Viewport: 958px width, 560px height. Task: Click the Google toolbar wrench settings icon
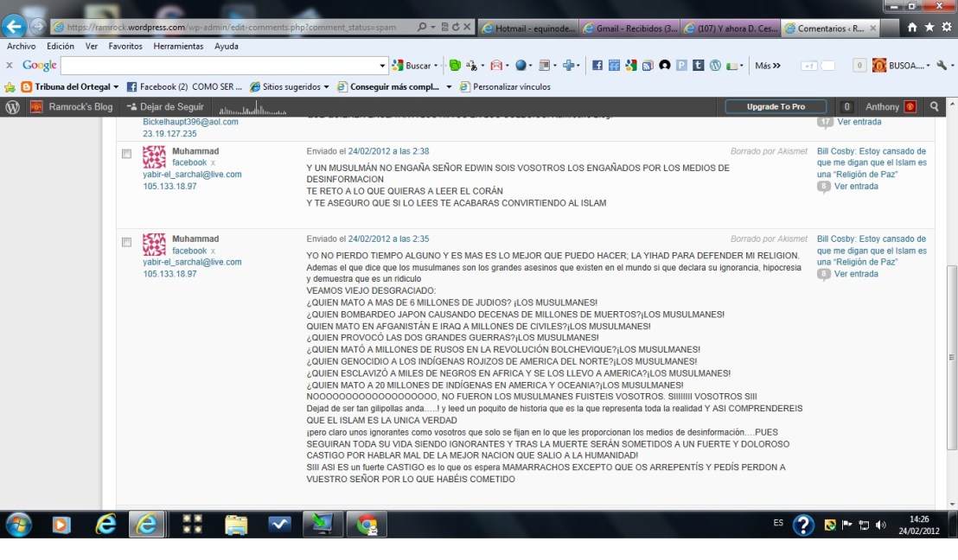[943, 66]
